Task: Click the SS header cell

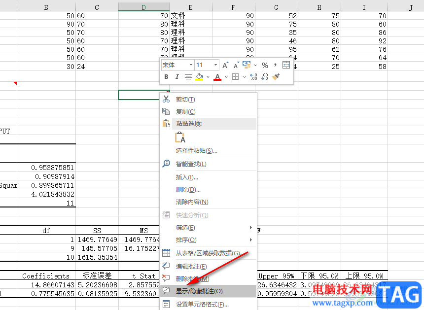Action: tap(97, 231)
